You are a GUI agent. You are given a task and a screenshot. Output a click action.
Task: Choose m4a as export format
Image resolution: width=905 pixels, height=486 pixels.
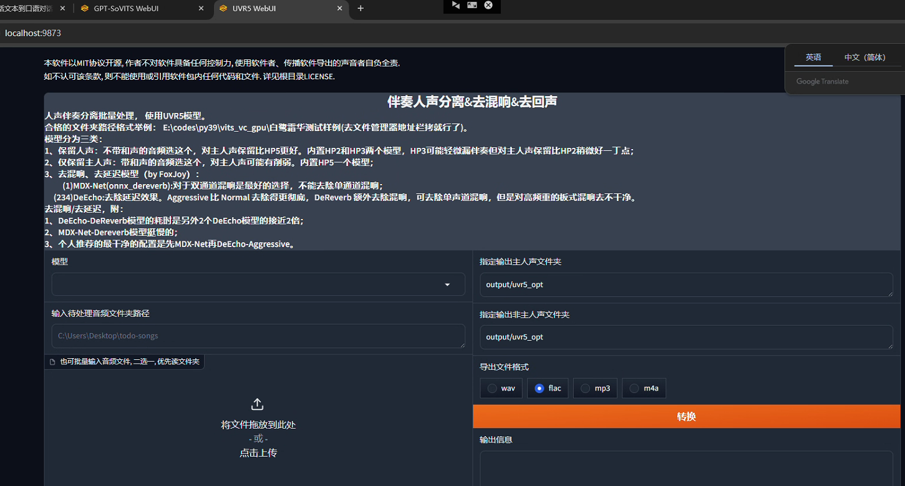644,388
